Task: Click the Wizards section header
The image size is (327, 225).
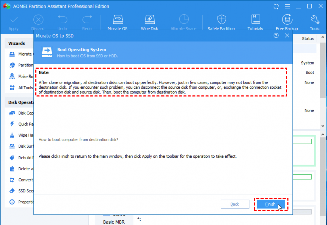Action: click(x=17, y=43)
